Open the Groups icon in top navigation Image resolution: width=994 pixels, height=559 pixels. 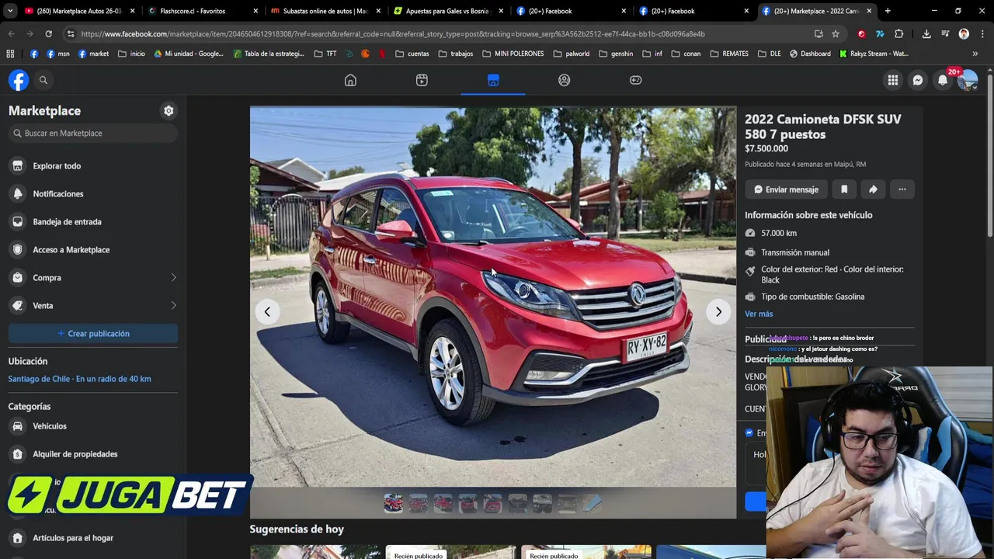(x=565, y=80)
